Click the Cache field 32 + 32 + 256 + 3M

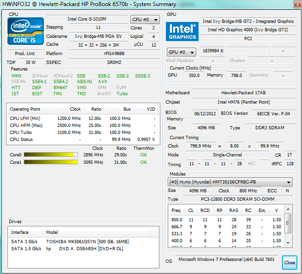tap(99, 45)
